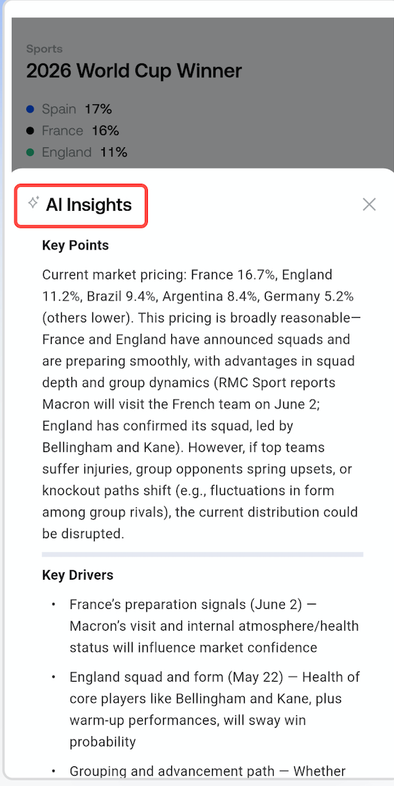
Task: Click the sparkle icon beside AI Insights
Action: coord(33,203)
